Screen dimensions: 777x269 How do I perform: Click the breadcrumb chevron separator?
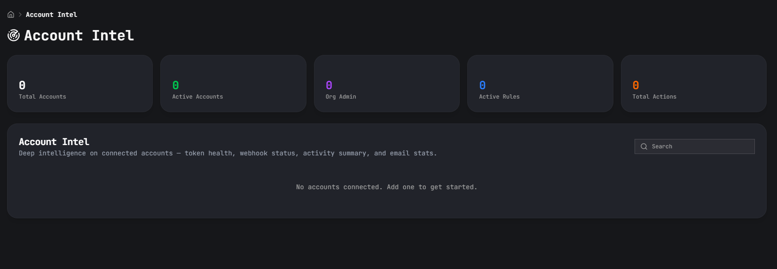20,15
